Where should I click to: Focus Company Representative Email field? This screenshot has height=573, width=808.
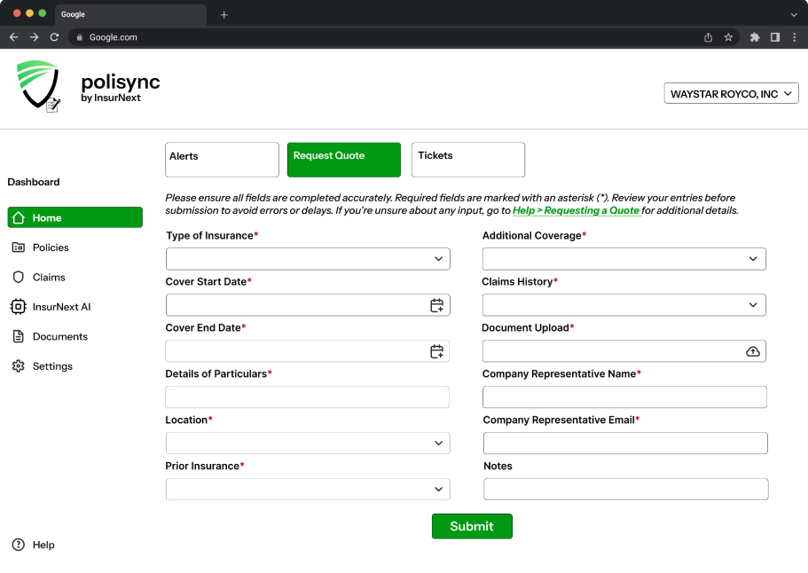tap(625, 443)
